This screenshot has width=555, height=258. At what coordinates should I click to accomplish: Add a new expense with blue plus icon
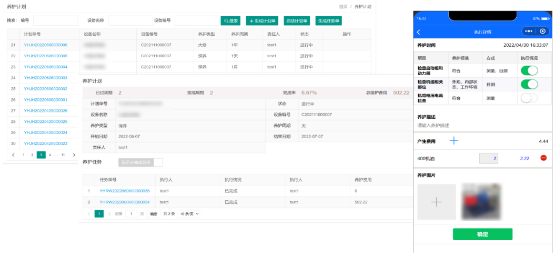[x=453, y=141]
